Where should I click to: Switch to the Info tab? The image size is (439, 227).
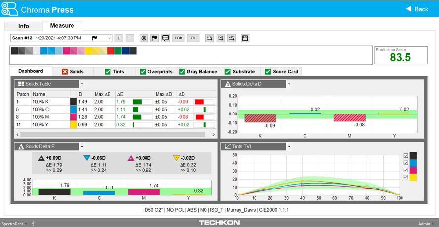coord(23,26)
